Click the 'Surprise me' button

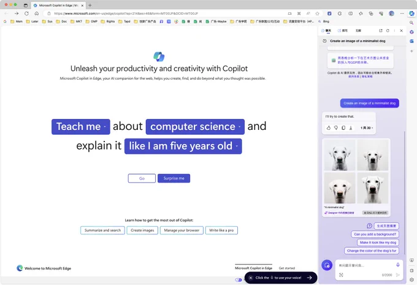(174, 178)
